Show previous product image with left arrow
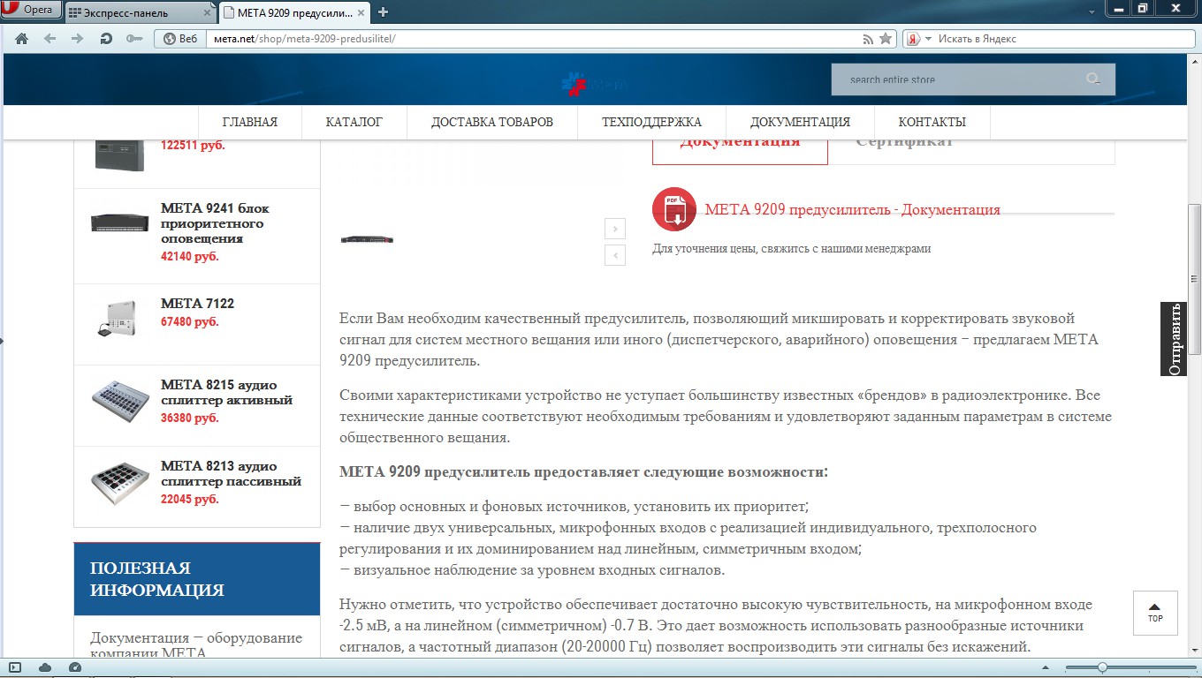Viewport: 1202px width, 678px height. point(615,255)
